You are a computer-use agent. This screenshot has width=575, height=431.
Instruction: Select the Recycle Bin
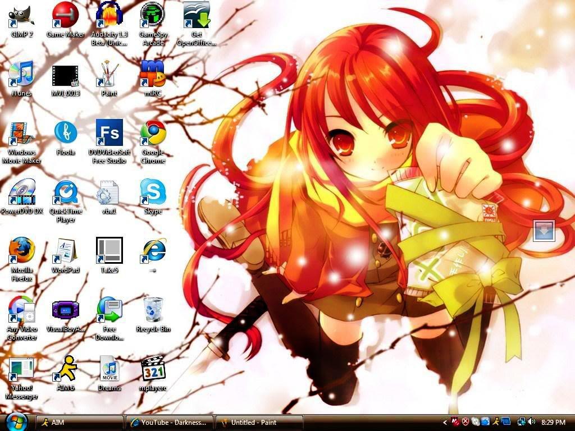153,314
